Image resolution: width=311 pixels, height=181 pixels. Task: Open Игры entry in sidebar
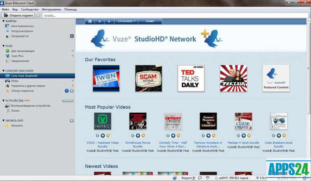point(14,81)
